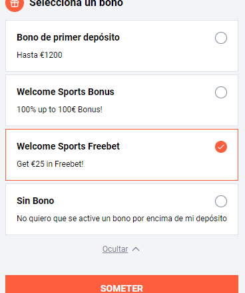
Task: Click the No quiero que se active description
Action: coord(122,219)
